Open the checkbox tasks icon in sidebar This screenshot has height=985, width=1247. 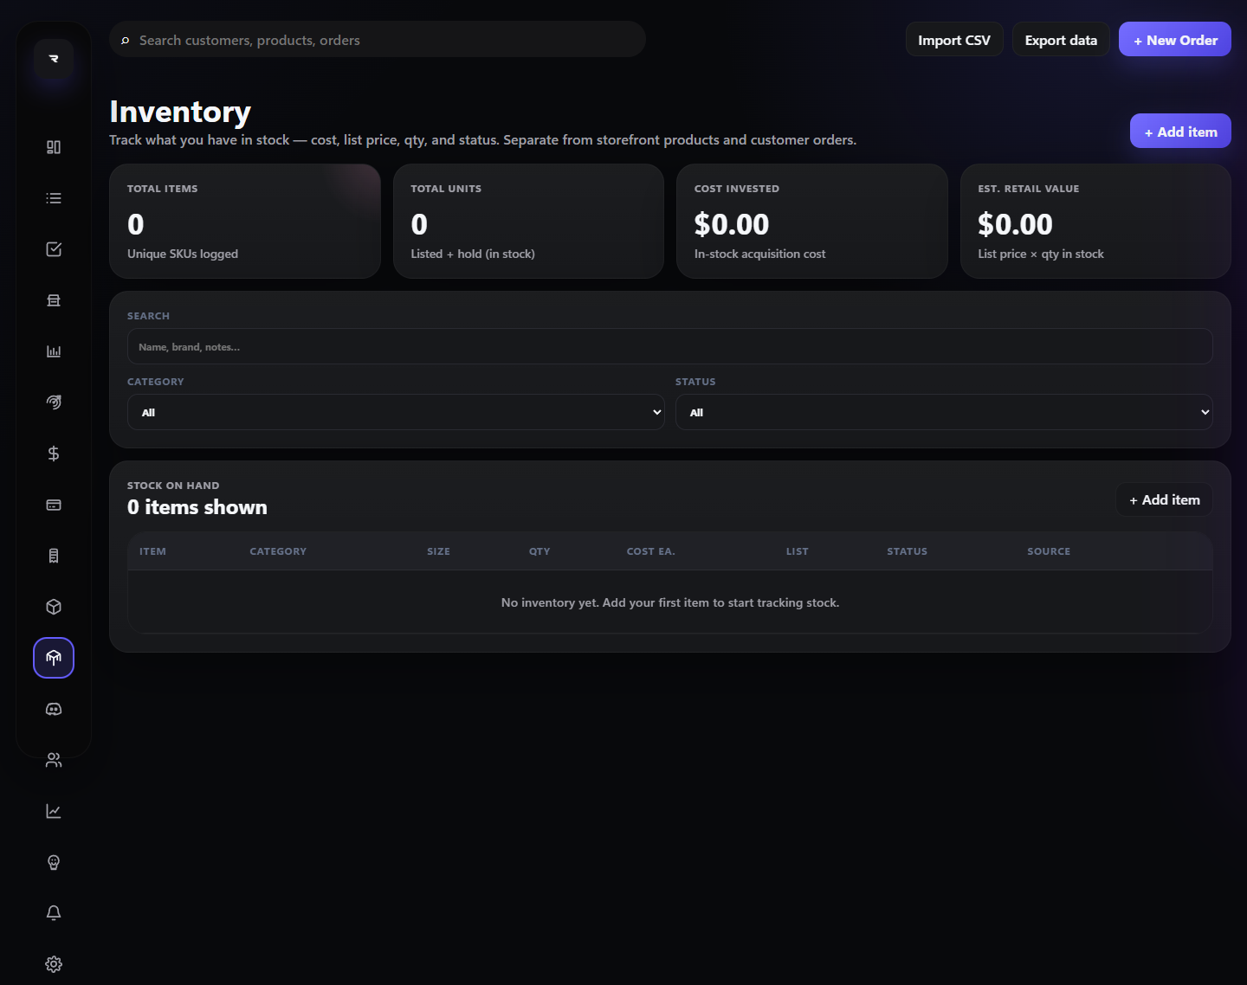click(x=54, y=249)
